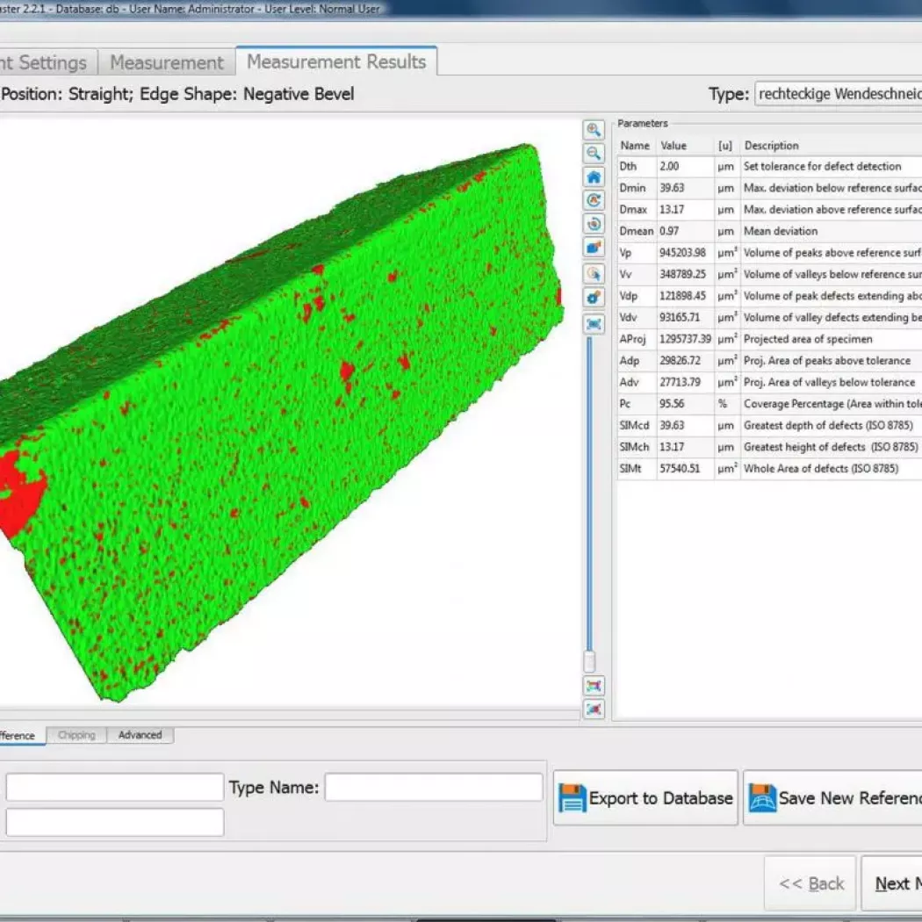
Task: Click the blue gear icon in the view toolbar
Action: (x=594, y=298)
